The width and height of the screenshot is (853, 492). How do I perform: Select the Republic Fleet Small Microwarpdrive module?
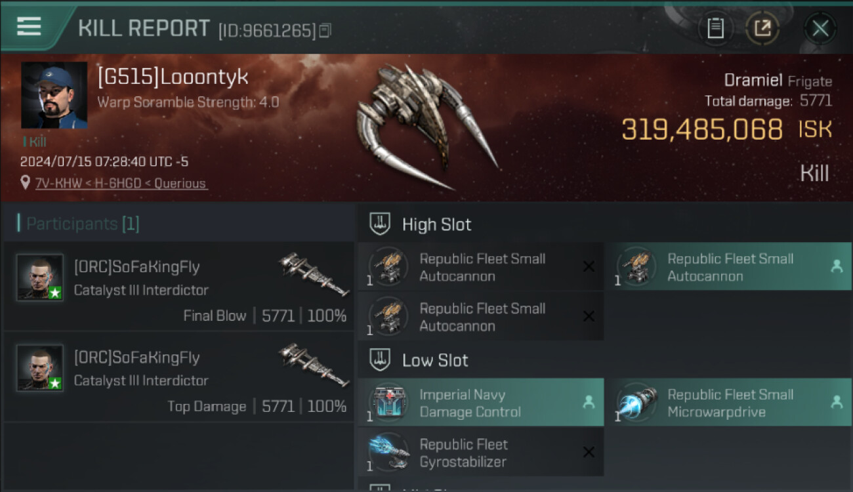[x=728, y=403]
